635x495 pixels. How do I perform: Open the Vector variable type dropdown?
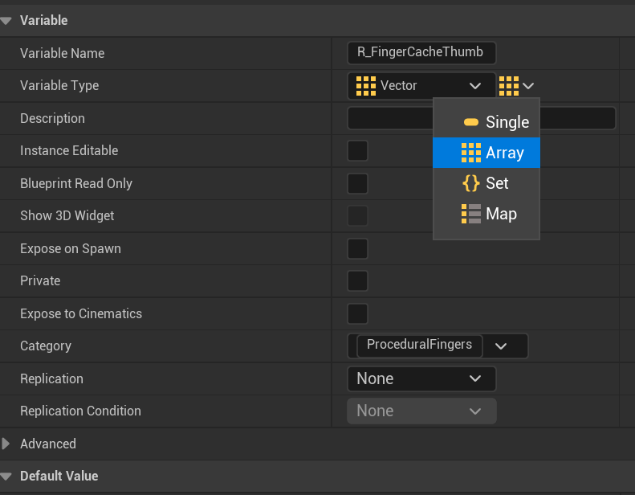pyautogui.click(x=422, y=85)
